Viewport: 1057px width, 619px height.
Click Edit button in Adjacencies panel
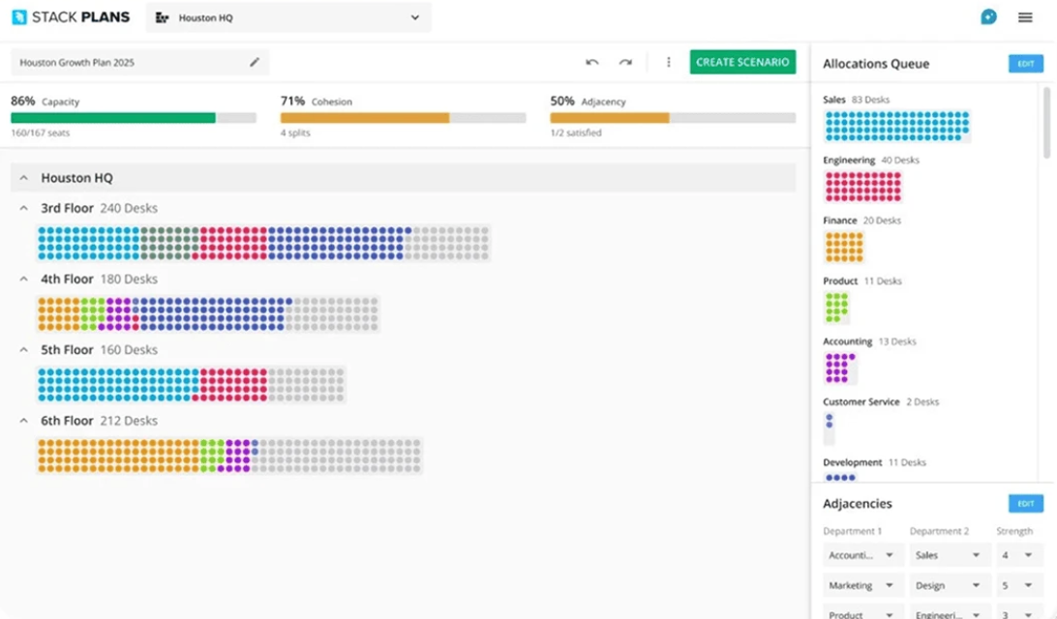coord(1025,503)
